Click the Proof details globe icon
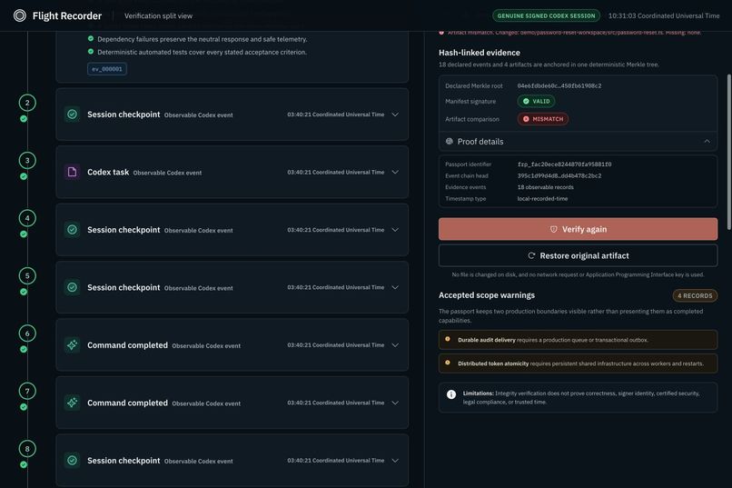 point(449,141)
